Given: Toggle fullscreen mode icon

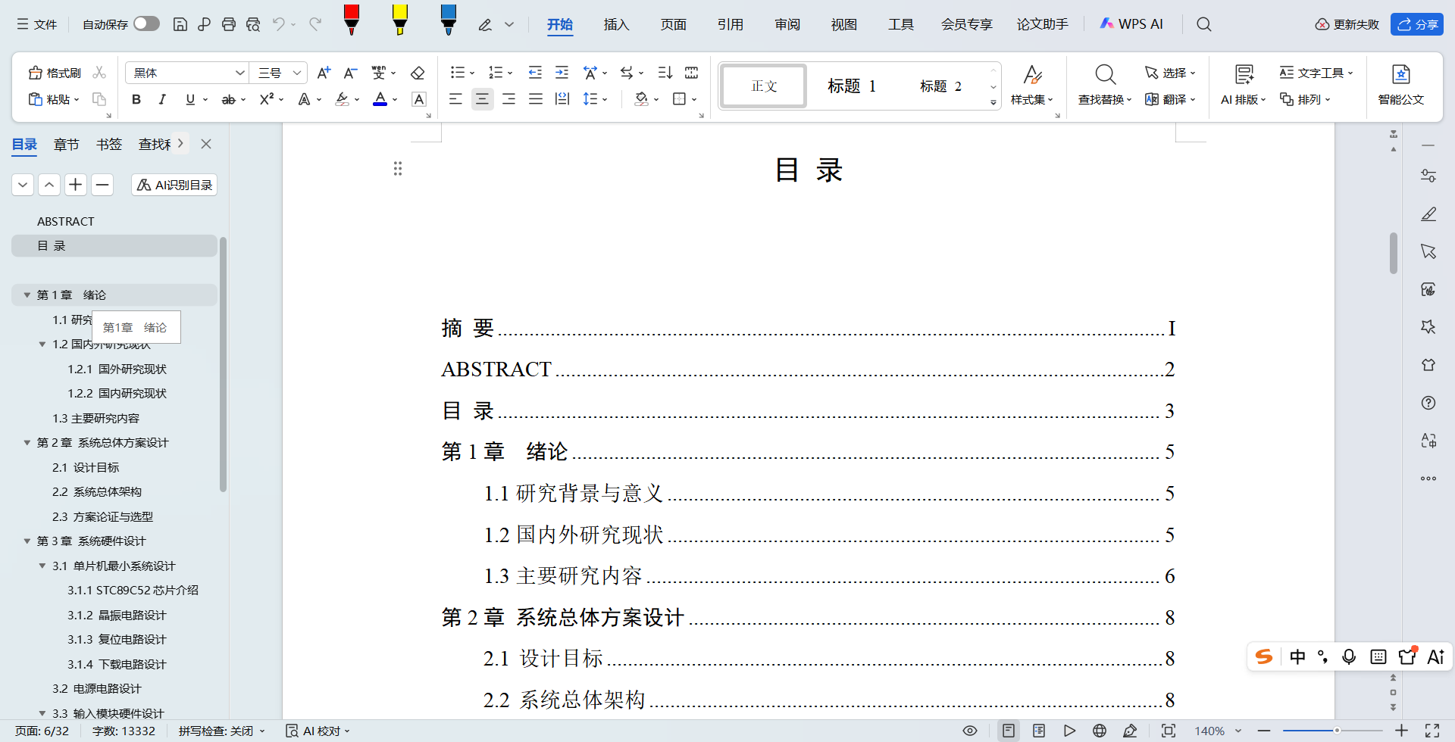Looking at the screenshot, I should tap(1432, 731).
